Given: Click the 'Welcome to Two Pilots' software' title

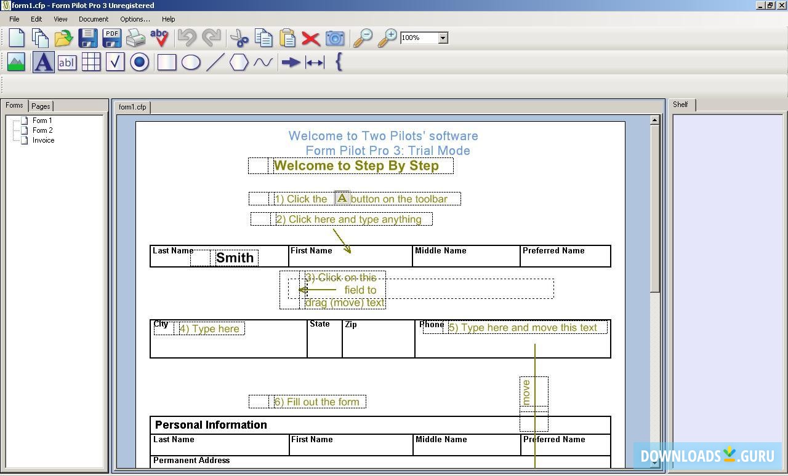Looking at the screenshot, I should click(x=384, y=136).
